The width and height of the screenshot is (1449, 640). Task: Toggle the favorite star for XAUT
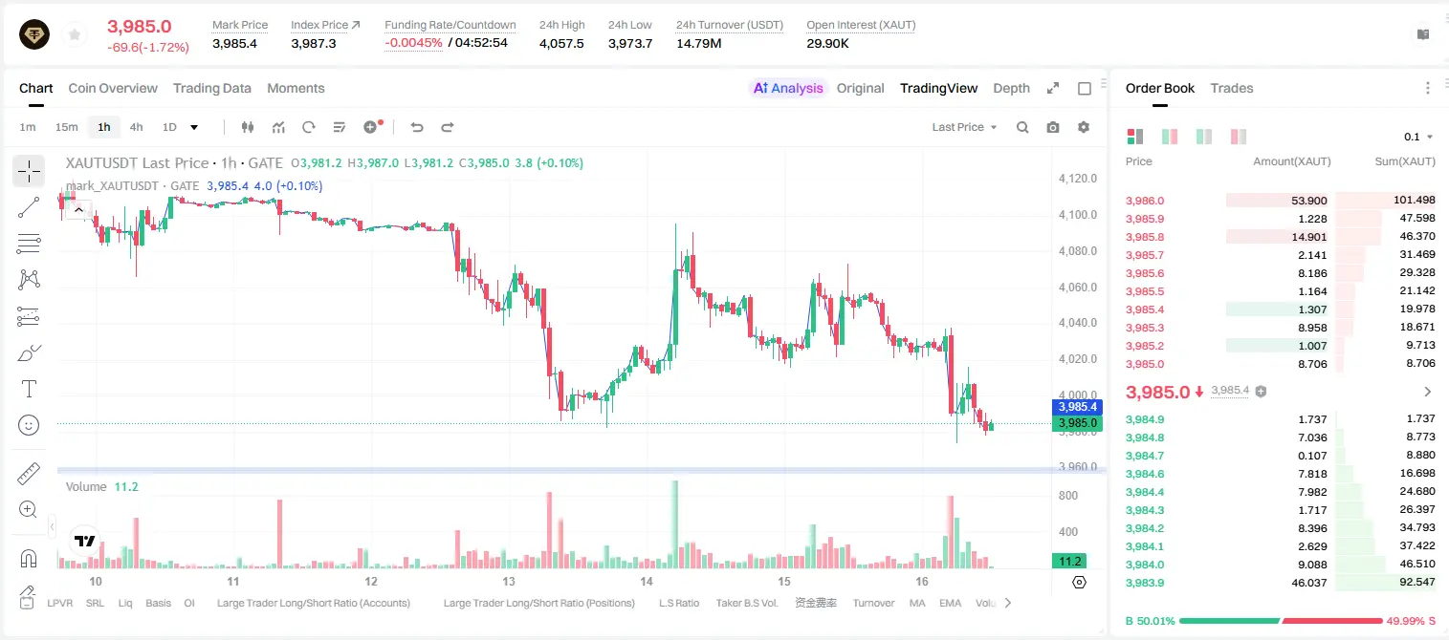[75, 35]
